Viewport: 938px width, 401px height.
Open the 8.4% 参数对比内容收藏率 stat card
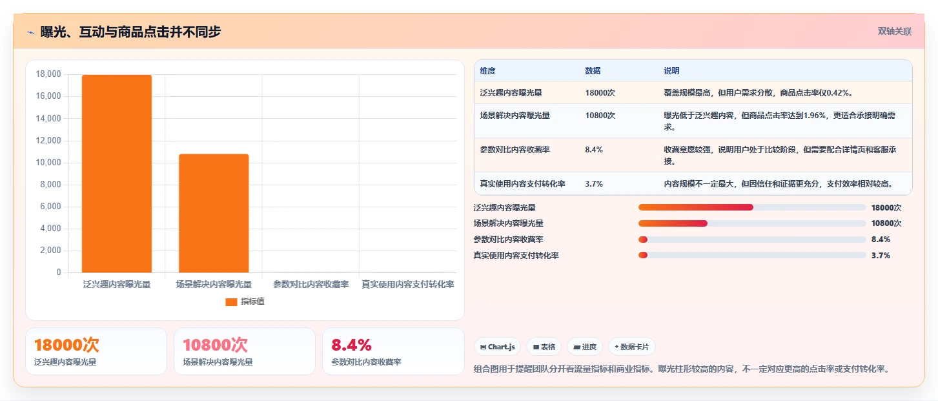[393, 351]
